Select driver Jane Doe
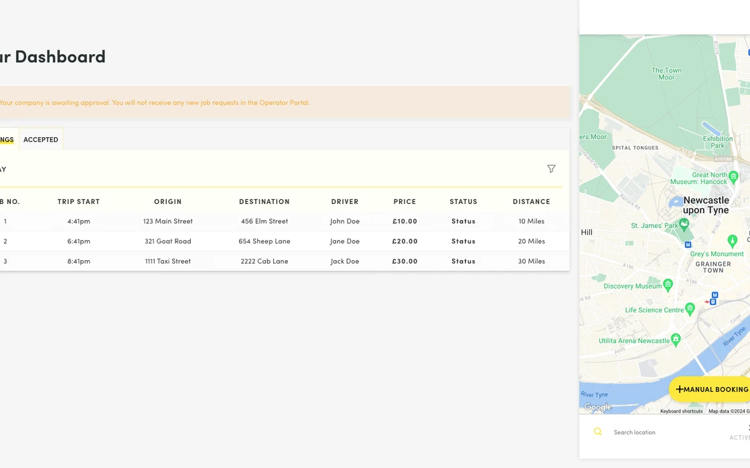The width and height of the screenshot is (750, 468). (345, 241)
